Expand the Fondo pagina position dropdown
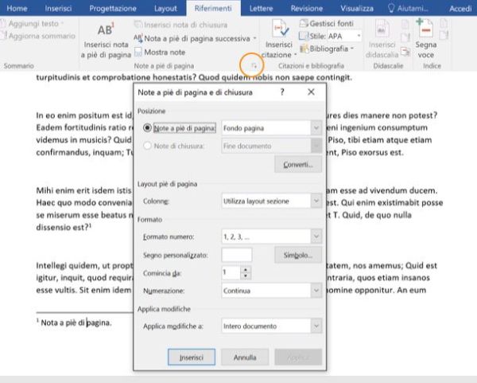This screenshot has width=477, height=383. click(316, 128)
